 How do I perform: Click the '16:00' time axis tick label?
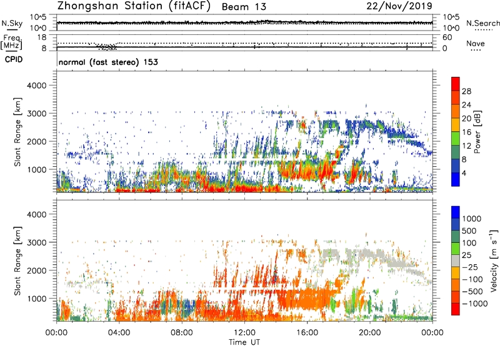(x=307, y=333)
